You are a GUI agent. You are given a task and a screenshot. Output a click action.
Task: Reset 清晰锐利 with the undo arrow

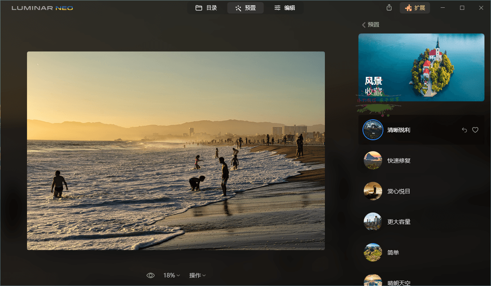(x=464, y=130)
